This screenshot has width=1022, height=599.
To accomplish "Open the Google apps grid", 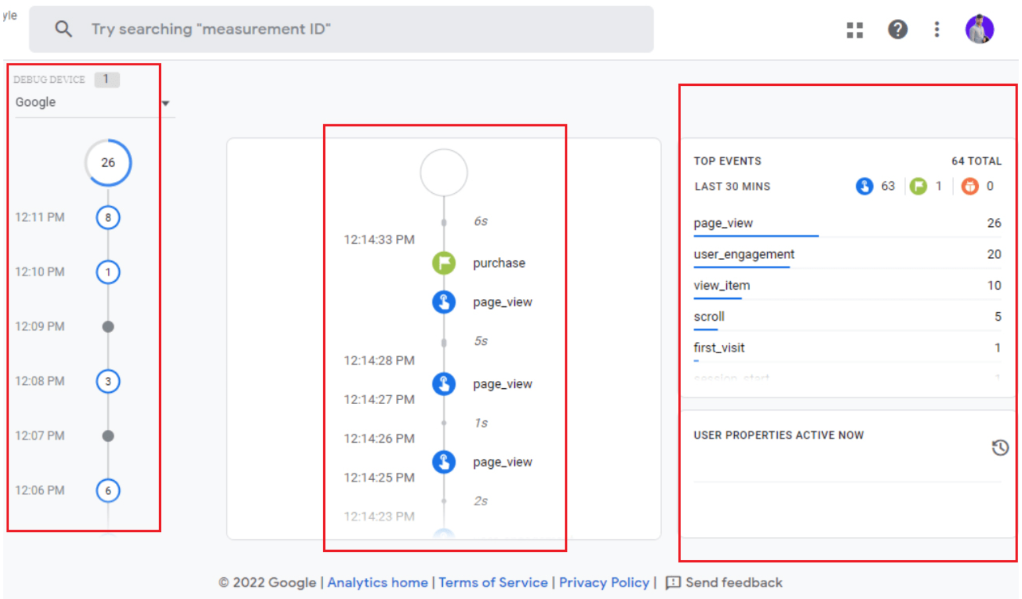I will [855, 30].
